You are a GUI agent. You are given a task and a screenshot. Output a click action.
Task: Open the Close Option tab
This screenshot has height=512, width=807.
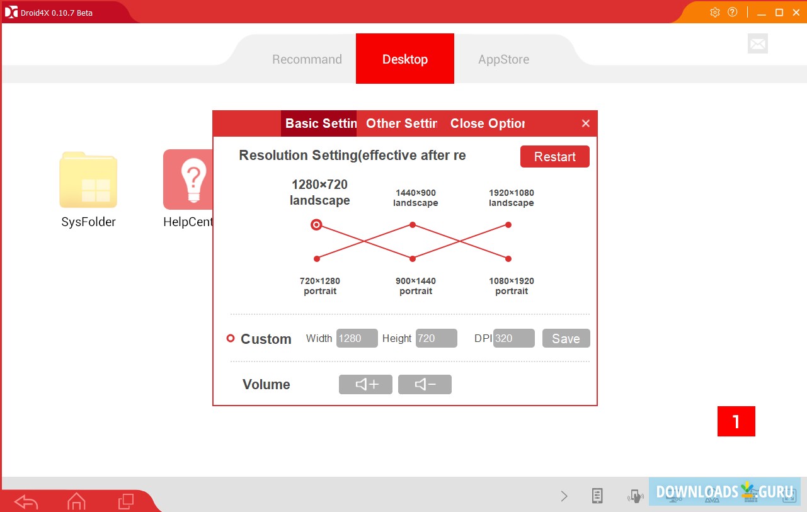486,123
